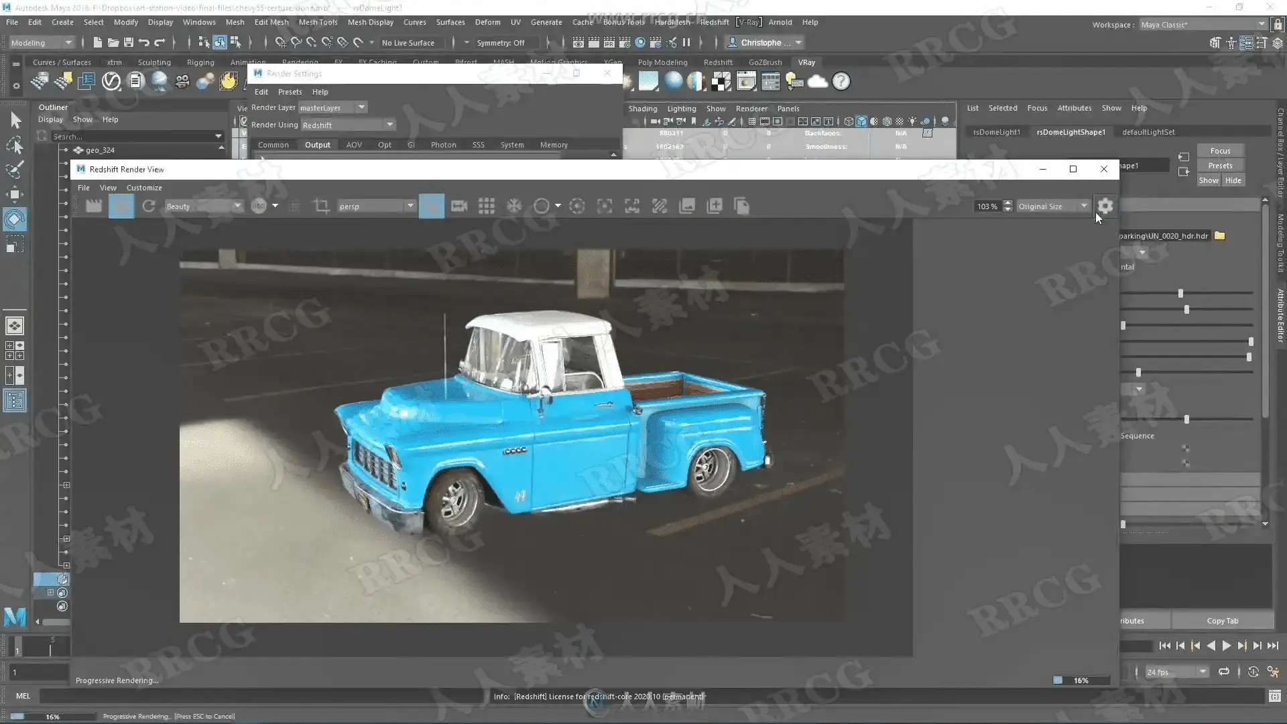Image resolution: width=1287 pixels, height=724 pixels.
Task: Open the Customize menu in Render View
Action: (x=144, y=188)
